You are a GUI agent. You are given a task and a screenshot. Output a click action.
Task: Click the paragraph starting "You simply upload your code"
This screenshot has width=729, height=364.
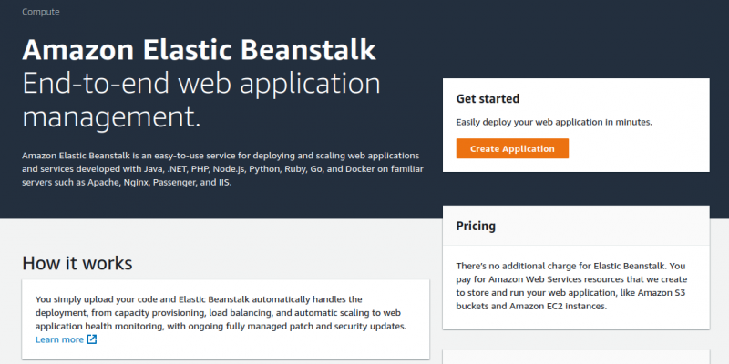tap(221, 312)
